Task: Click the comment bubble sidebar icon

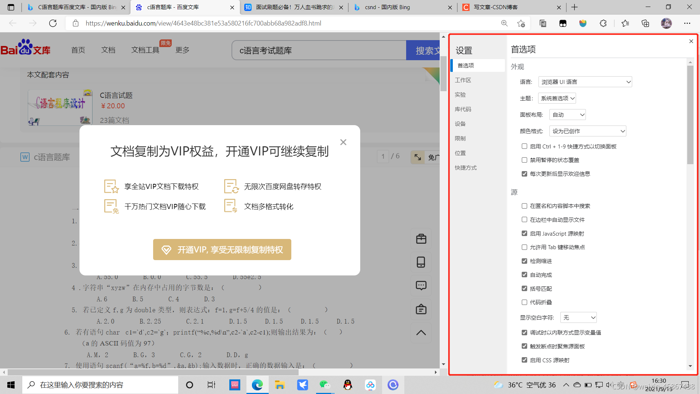Action: pos(421,285)
